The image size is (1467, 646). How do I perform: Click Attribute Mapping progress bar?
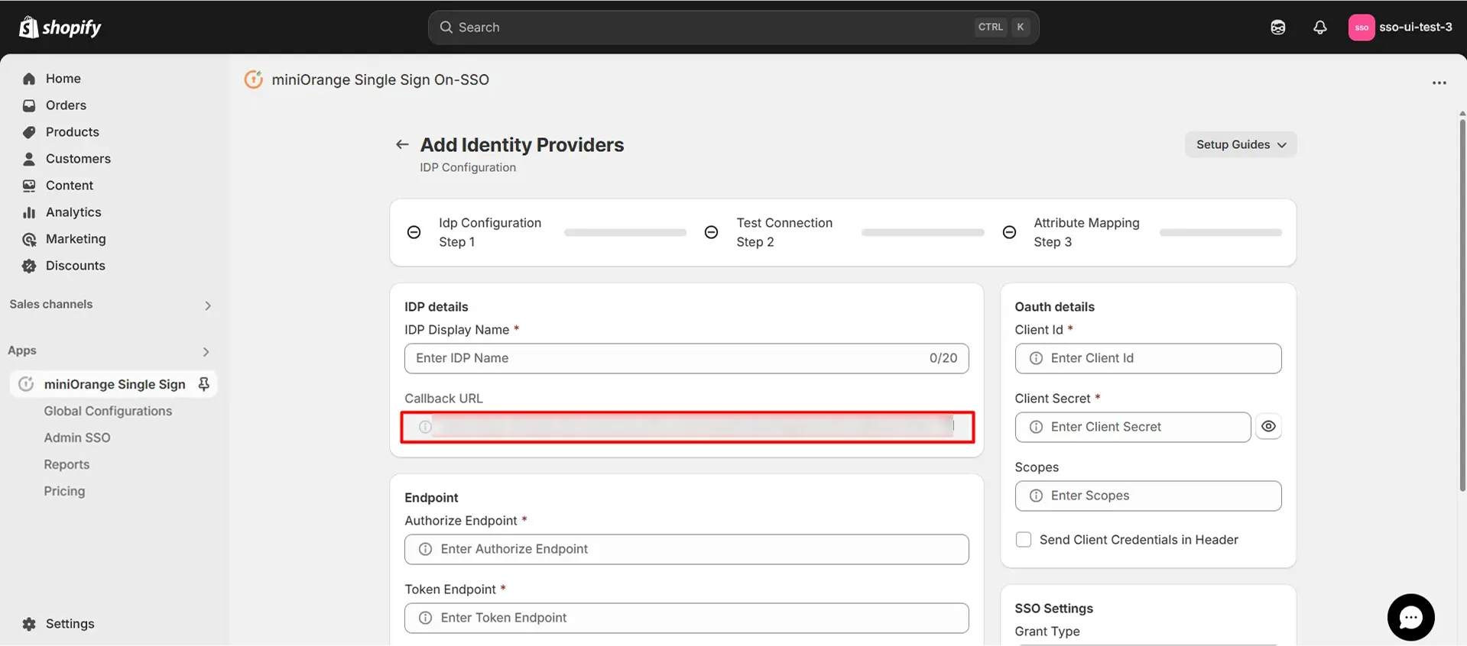[x=1220, y=232]
